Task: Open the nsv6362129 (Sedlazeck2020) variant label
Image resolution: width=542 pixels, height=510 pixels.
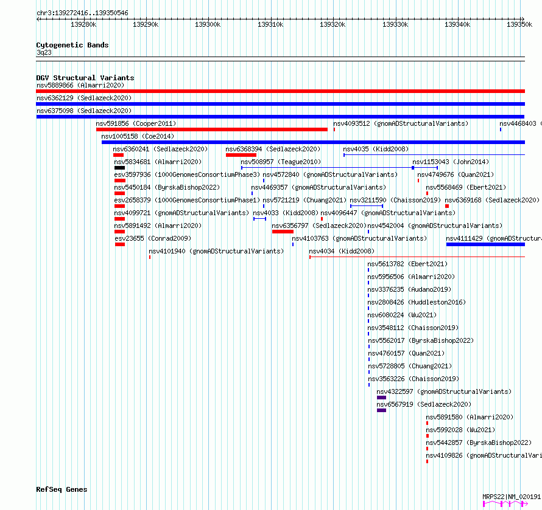Action: click(x=84, y=98)
